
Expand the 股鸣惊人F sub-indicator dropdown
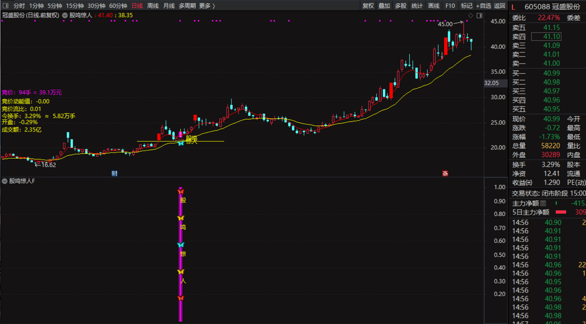point(5,181)
